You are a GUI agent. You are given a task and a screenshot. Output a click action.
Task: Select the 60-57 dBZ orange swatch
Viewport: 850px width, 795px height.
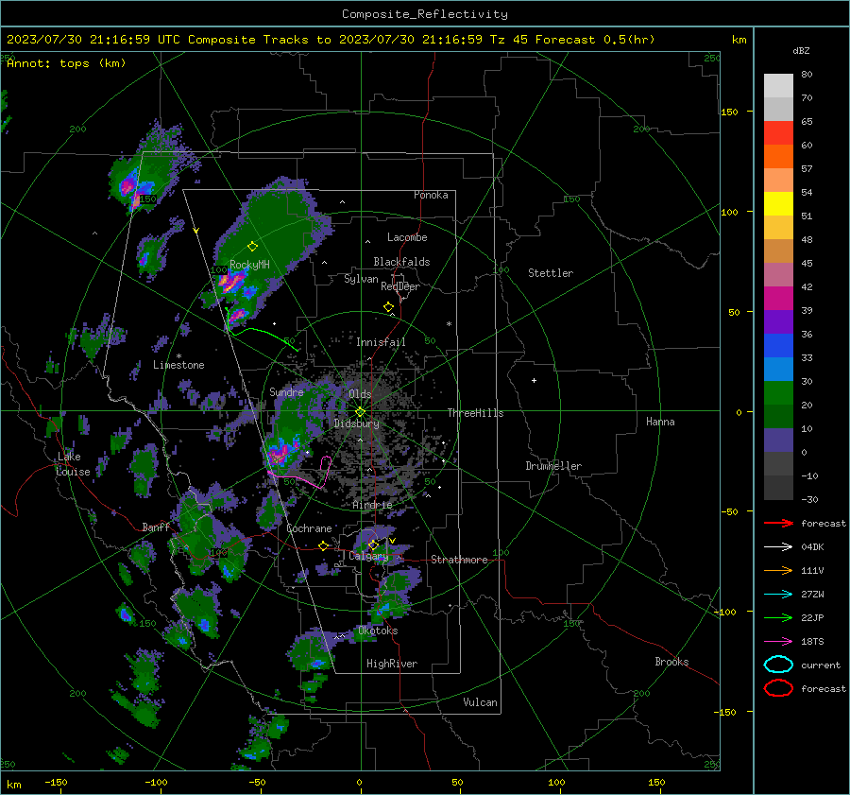click(x=778, y=157)
